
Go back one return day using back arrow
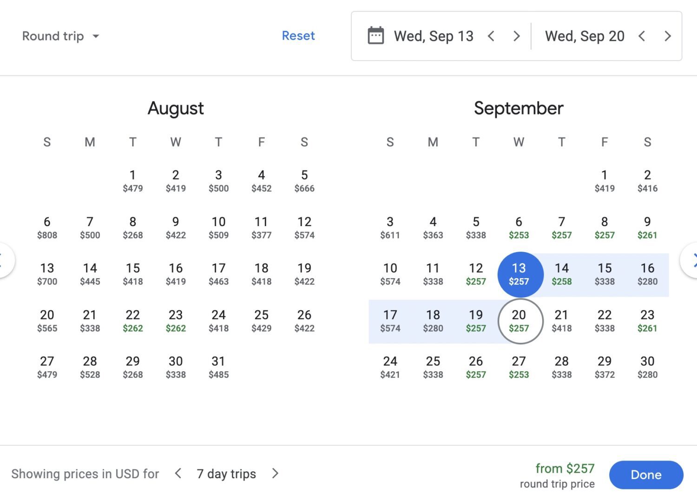(x=642, y=35)
